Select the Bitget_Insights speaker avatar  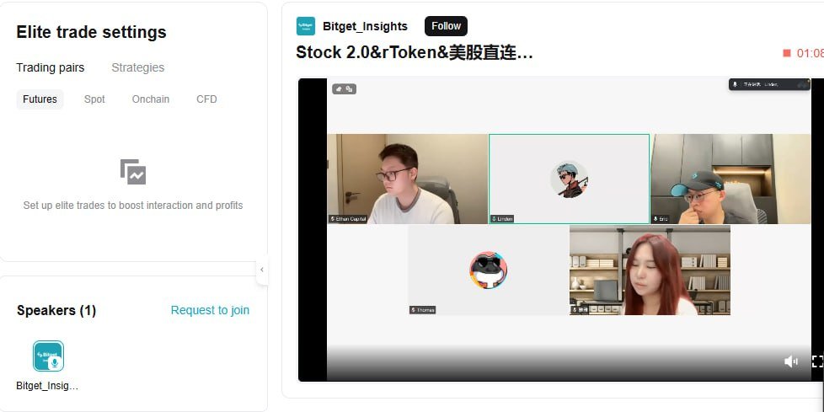48,356
